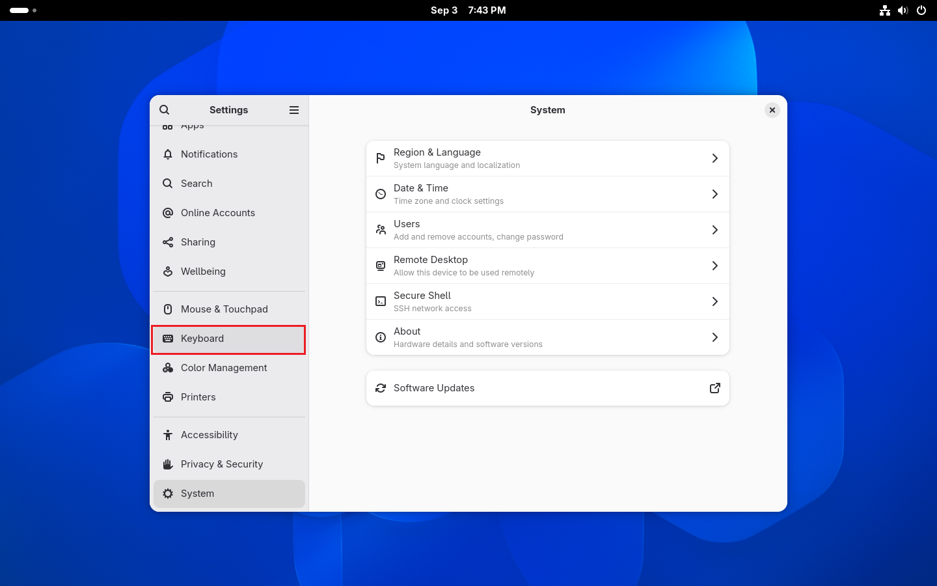Expand the Region & Language chevron
The image size is (937, 586).
pos(714,158)
